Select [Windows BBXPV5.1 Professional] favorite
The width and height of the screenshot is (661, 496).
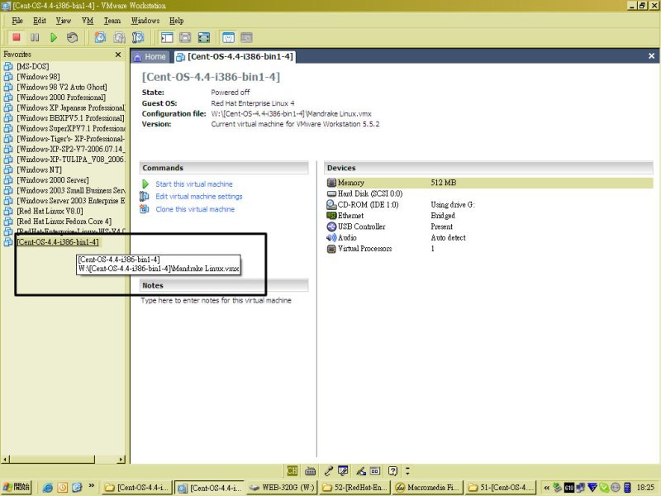tap(70, 118)
